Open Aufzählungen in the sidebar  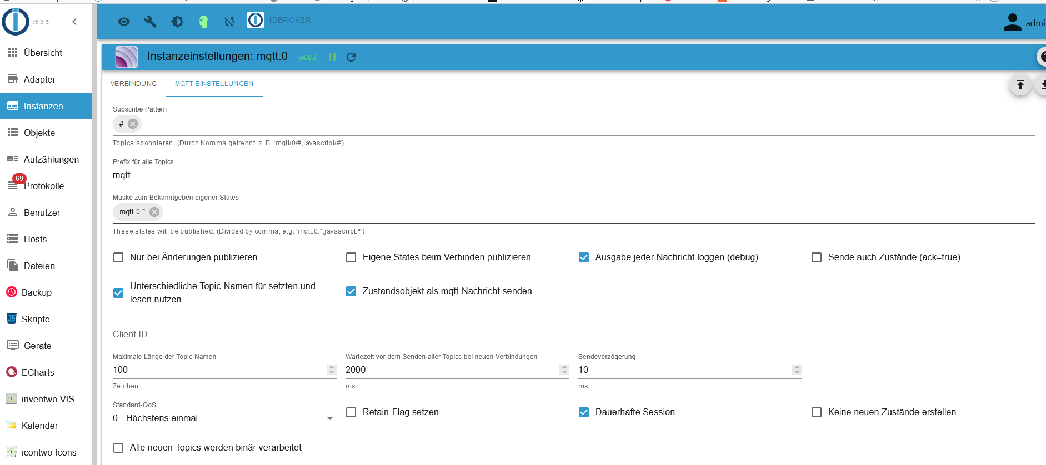(x=46, y=159)
